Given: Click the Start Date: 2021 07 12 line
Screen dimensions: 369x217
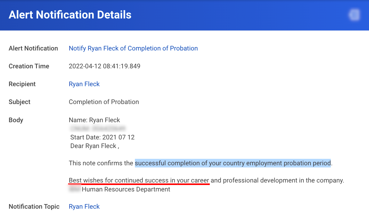Looking at the screenshot, I should coord(102,137).
